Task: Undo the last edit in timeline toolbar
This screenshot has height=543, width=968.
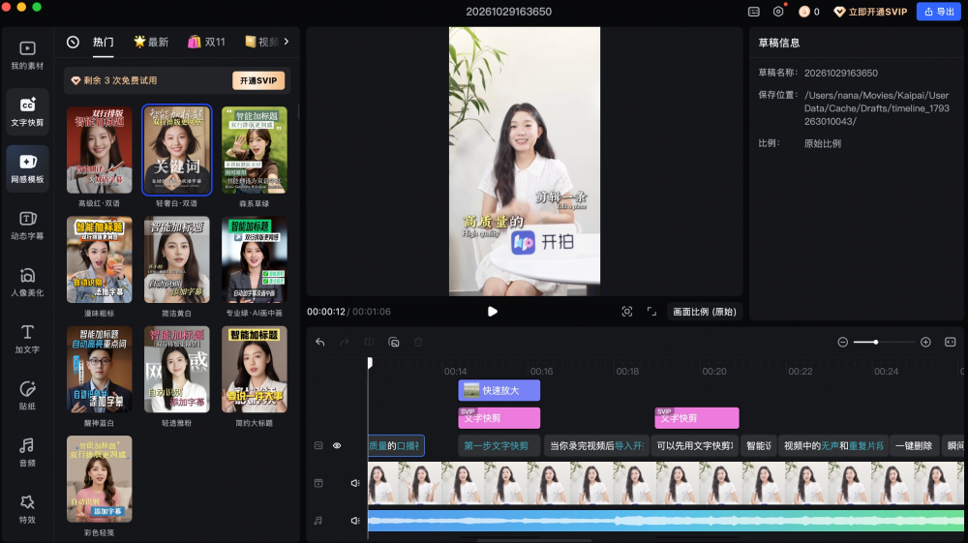Action: 319,342
